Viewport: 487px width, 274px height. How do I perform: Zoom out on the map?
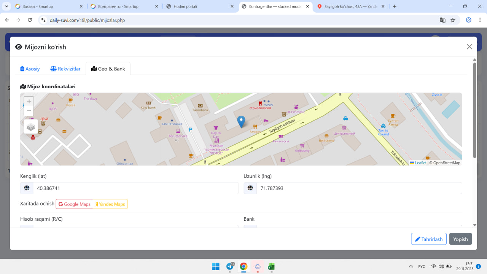29,111
